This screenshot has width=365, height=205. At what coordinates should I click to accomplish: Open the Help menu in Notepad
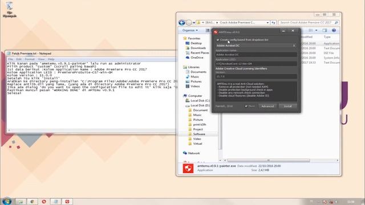click(x=51, y=59)
